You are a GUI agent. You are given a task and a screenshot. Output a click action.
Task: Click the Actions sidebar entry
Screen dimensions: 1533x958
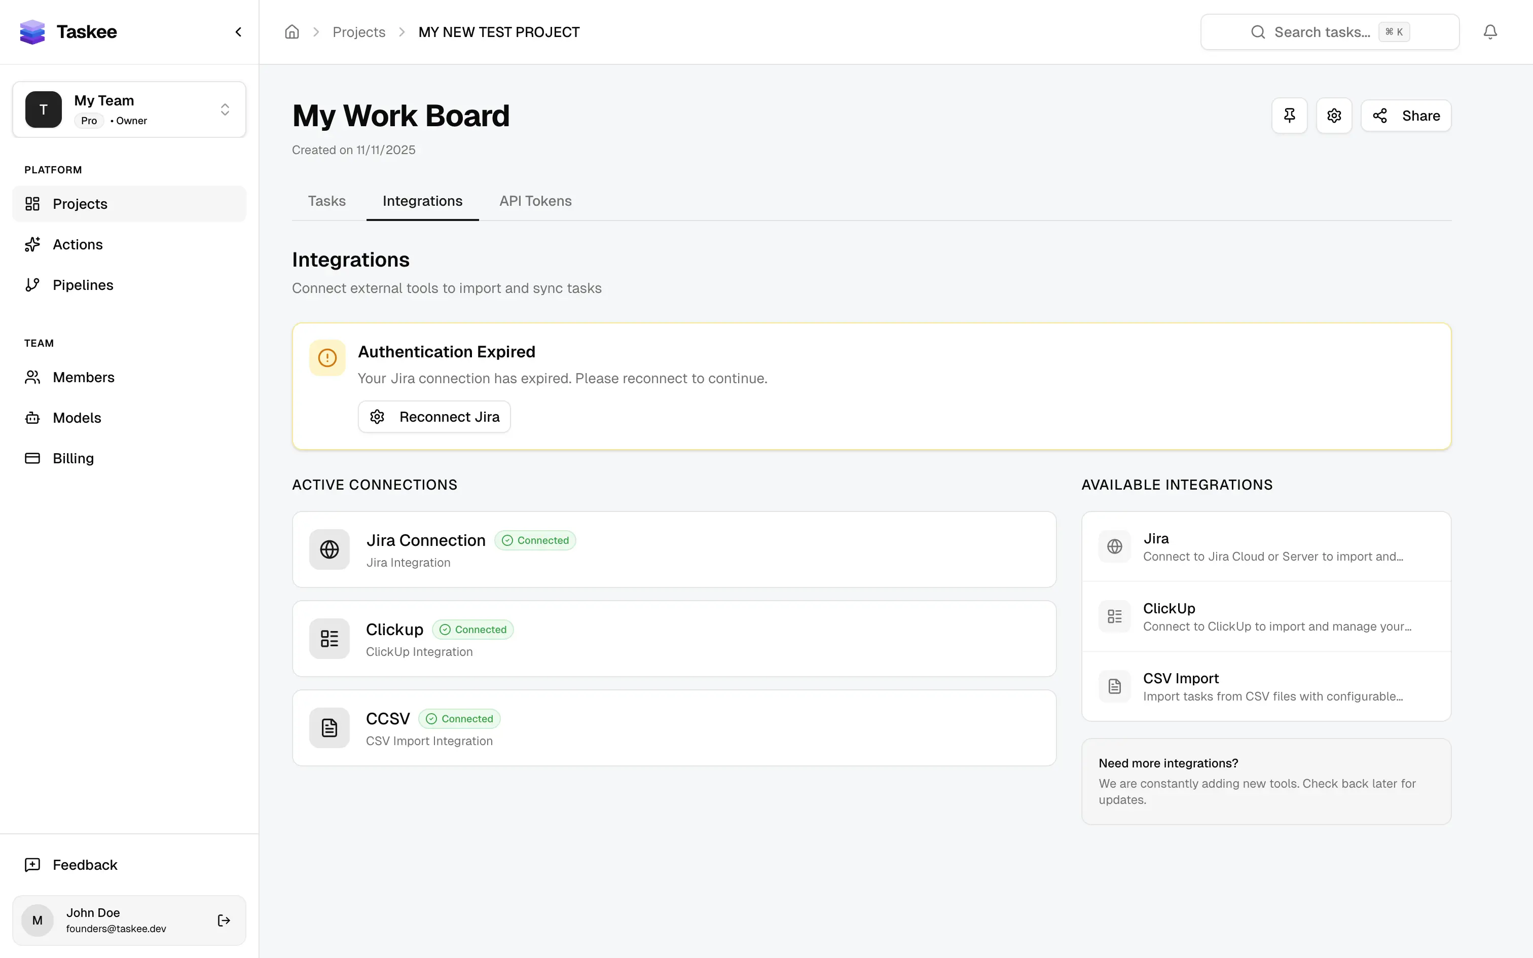click(x=77, y=244)
